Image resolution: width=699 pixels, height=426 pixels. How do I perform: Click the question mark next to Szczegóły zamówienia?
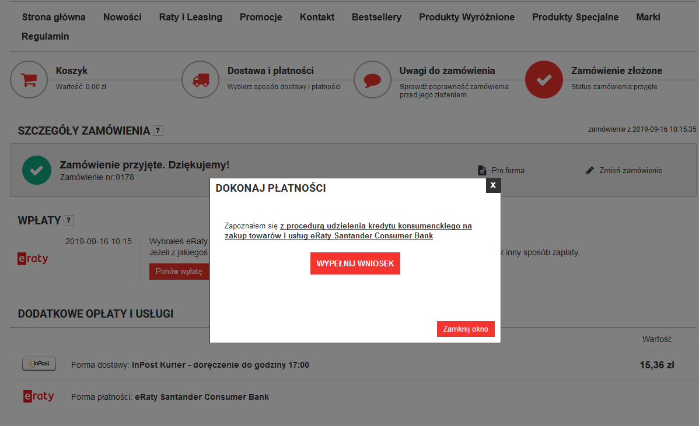[x=158, y=131]
